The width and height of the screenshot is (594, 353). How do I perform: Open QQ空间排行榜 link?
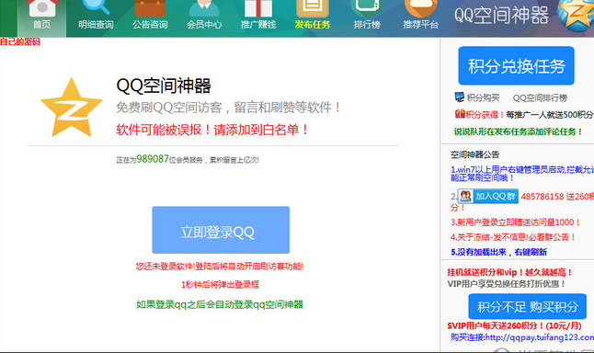click(540, 98)
